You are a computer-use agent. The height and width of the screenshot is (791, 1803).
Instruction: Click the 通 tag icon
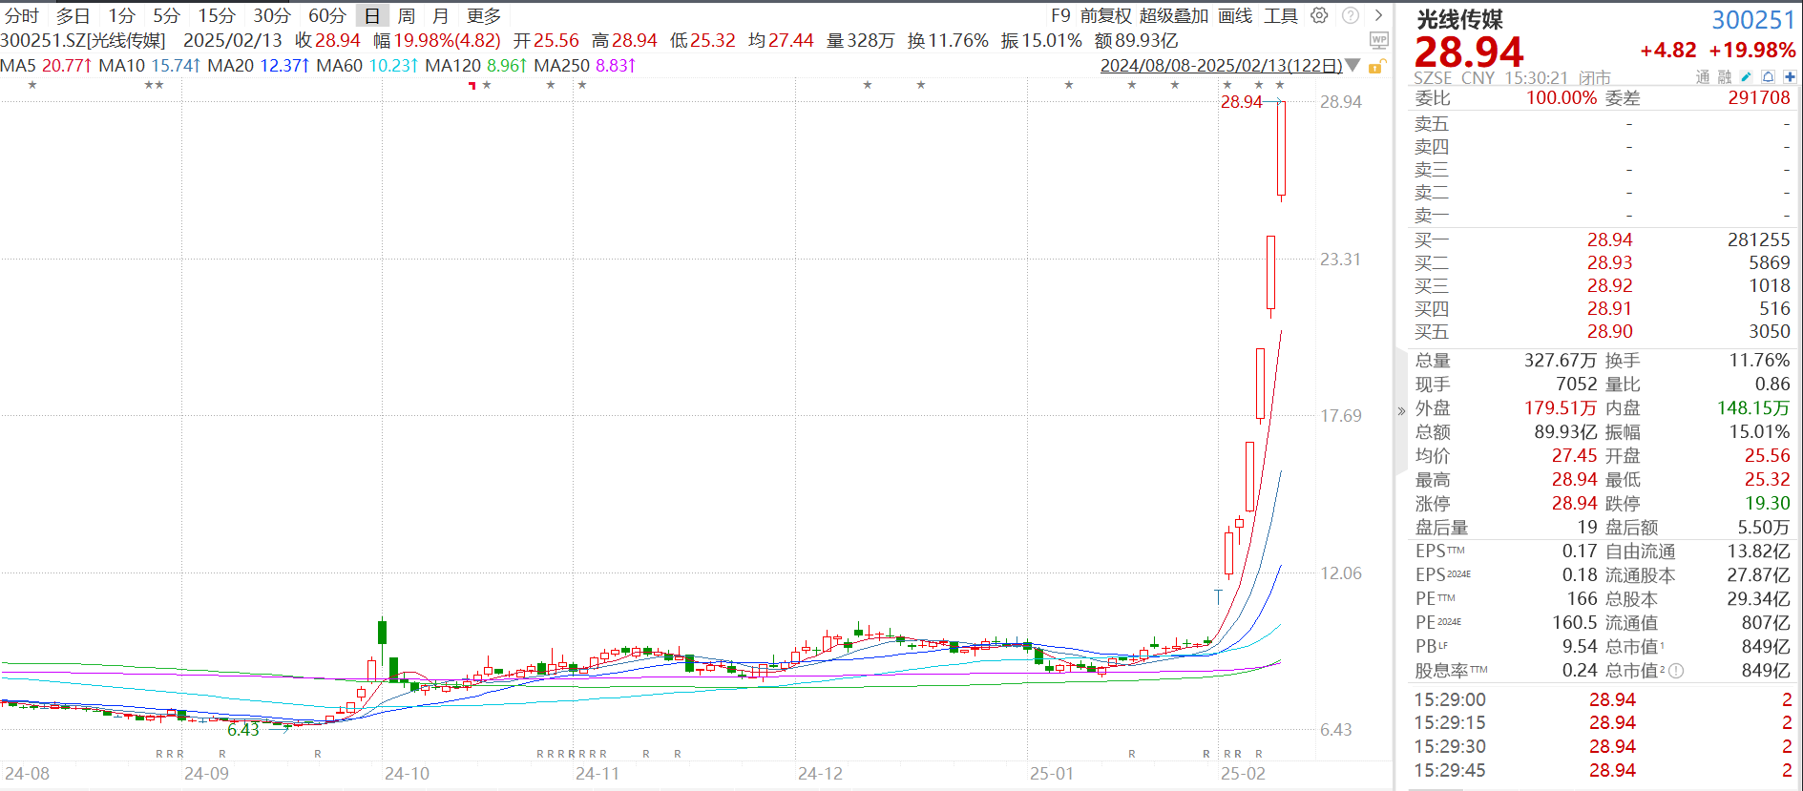coord(1703,77)
